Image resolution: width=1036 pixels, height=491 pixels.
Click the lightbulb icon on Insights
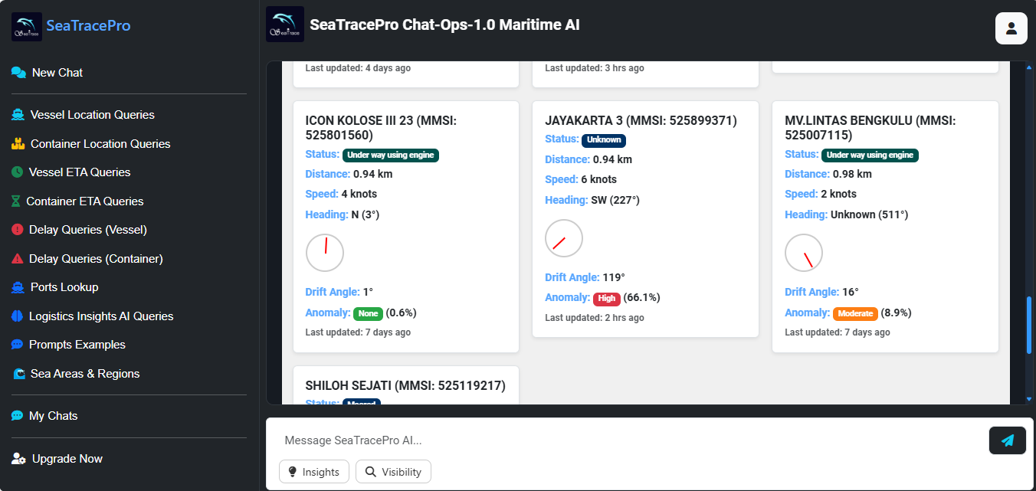point(292,472)
